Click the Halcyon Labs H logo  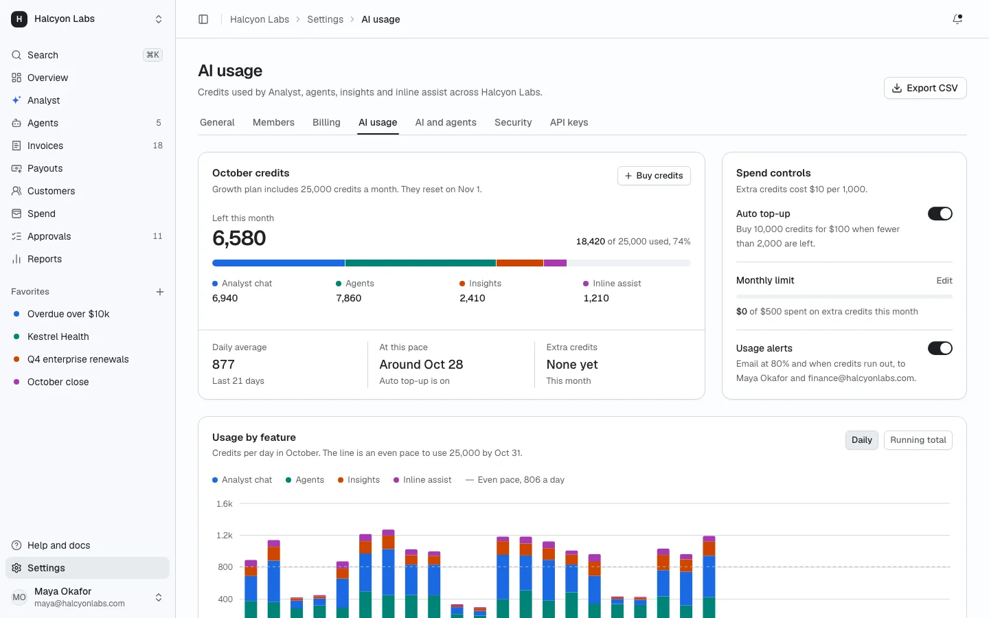tap(19, 19)
